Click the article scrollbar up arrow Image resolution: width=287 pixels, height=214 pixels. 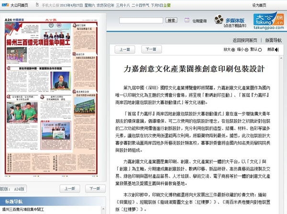[281, 58]
